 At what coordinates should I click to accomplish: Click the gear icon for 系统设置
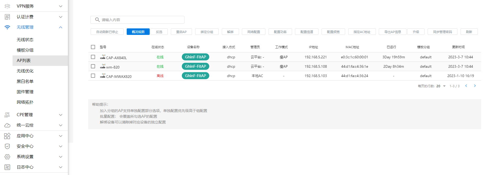(7, 157)
